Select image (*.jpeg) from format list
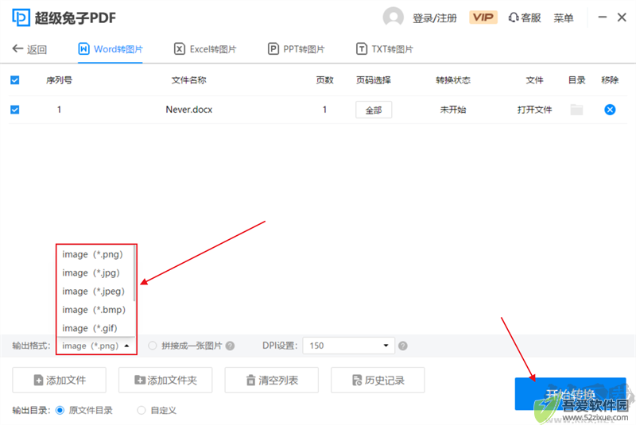636x425 pixels. pyautogui.click(x=95, y=292)
